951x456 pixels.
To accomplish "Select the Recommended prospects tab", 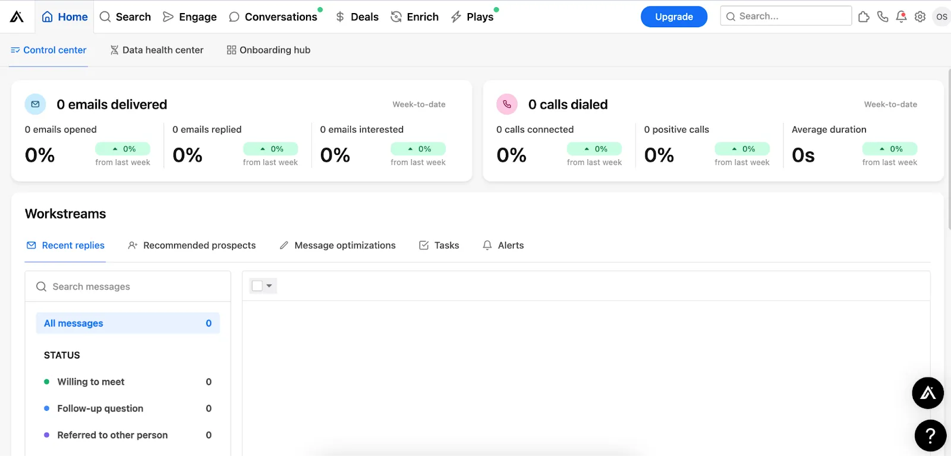I will (192, 245).
